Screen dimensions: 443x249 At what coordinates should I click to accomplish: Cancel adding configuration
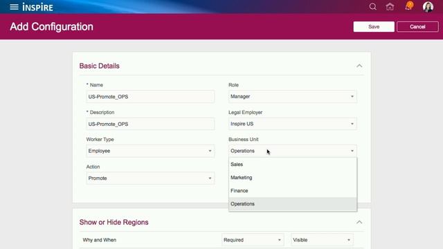(x=417, y=27)
